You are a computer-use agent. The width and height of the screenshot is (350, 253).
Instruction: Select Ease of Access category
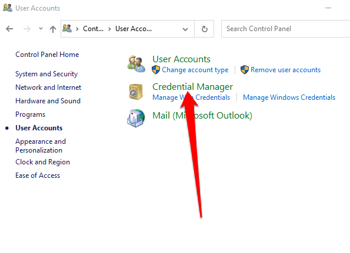(38, 176)
